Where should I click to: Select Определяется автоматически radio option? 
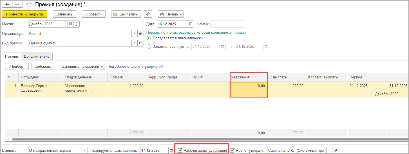[x=149, y=38]
